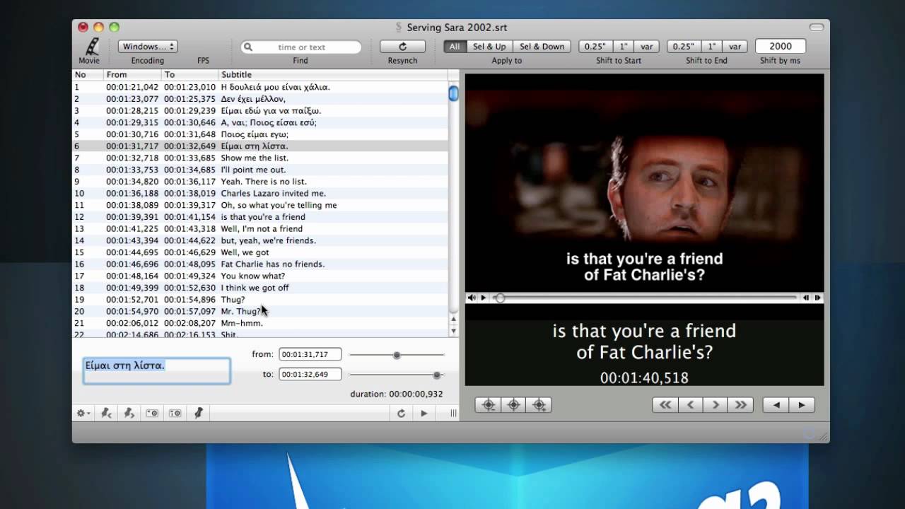The height and width of the screenshot is (509, 905).
Task: Open the Movie clapperboard icon
Action: 90,47
